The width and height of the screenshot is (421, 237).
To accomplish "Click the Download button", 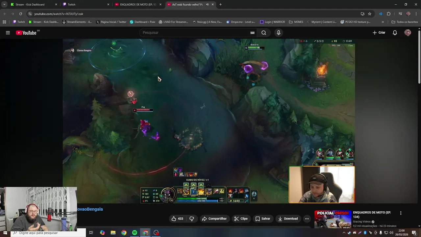I will 288,219.
